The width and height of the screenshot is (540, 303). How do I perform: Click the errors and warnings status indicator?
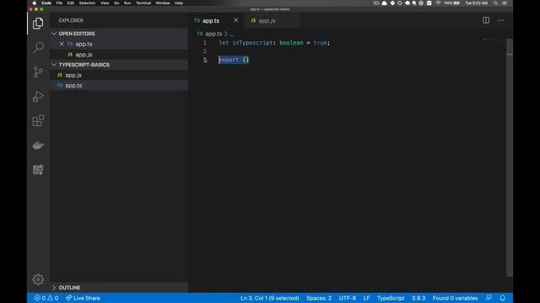coord(46,298)
